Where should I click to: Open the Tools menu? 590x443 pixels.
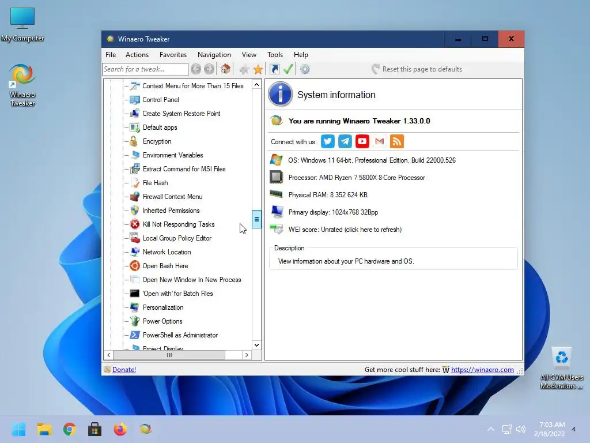pyautogui.click(x=275, y=55)
